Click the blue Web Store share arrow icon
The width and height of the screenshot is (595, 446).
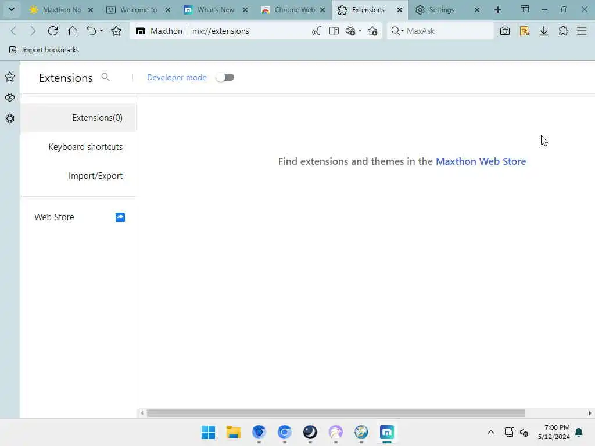120,217
